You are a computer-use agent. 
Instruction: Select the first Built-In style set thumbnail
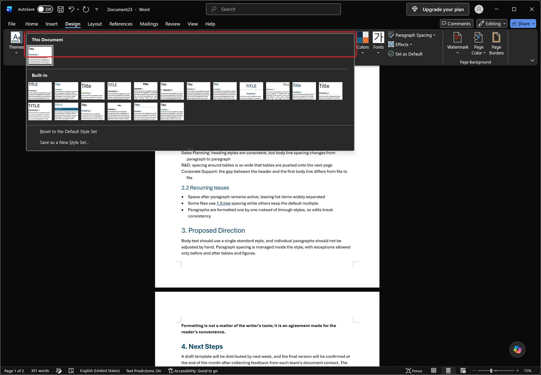coord(40,91)
